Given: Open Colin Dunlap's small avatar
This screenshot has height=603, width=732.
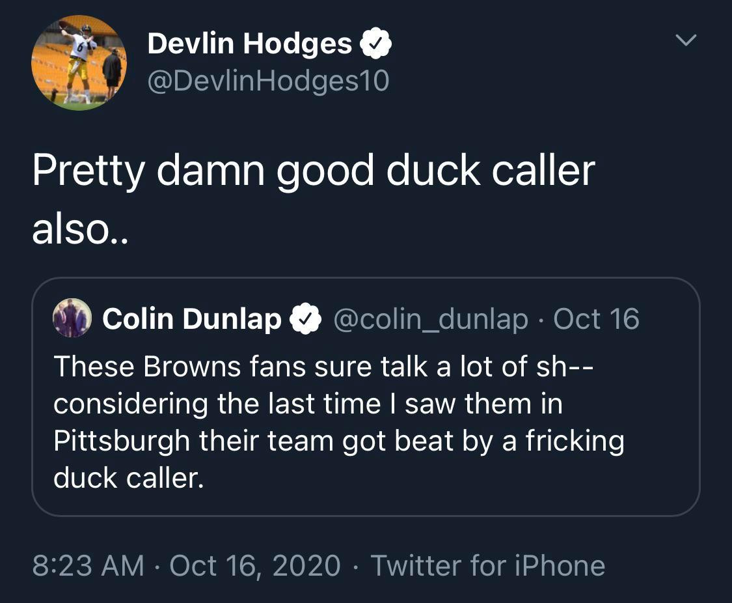Looking at the screenshot, I should 72,318.
